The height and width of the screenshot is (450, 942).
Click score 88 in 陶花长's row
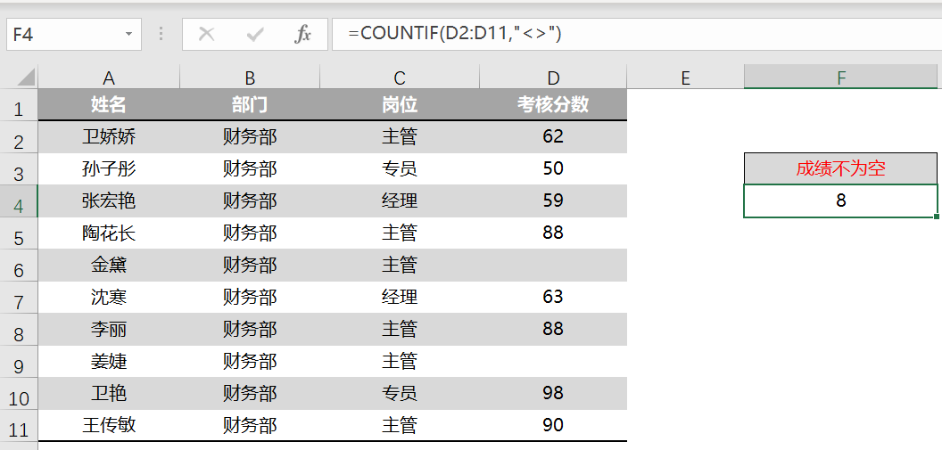click(553, 233)
